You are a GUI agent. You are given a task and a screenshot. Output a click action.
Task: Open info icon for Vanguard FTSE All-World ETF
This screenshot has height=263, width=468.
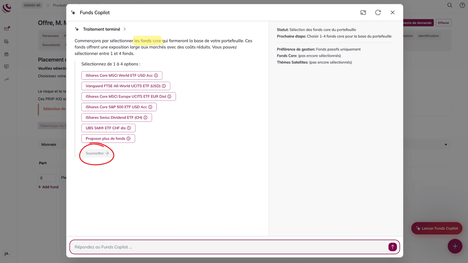(164, 86)
